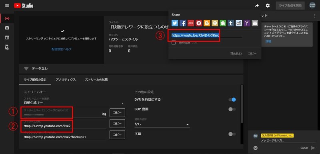Open the 配信設定ヘルプ link
The width and height of the screenshot is (320, 154).
coord(62,49)
